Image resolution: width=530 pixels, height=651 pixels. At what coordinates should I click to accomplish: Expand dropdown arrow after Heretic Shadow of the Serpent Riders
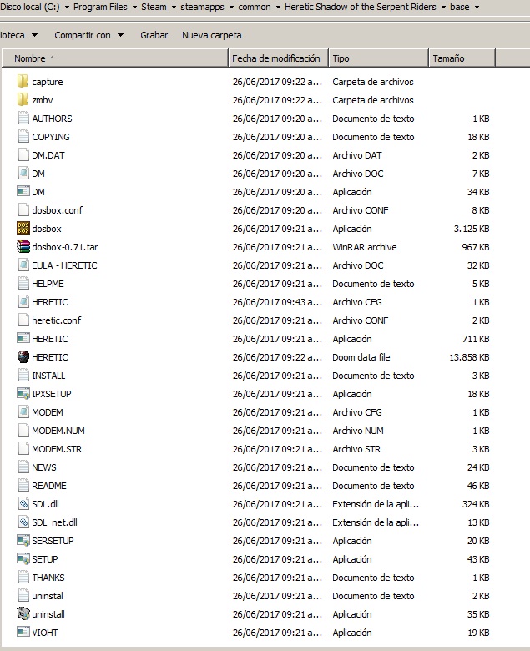[443, 7]
